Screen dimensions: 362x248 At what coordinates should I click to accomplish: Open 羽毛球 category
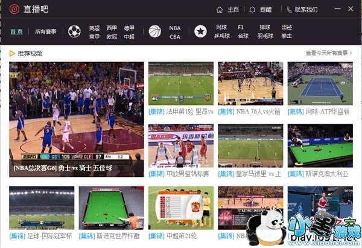(x=265, y=36)
